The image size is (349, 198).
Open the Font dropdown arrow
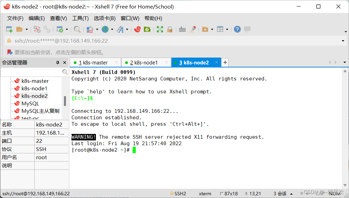coord(127,29)
